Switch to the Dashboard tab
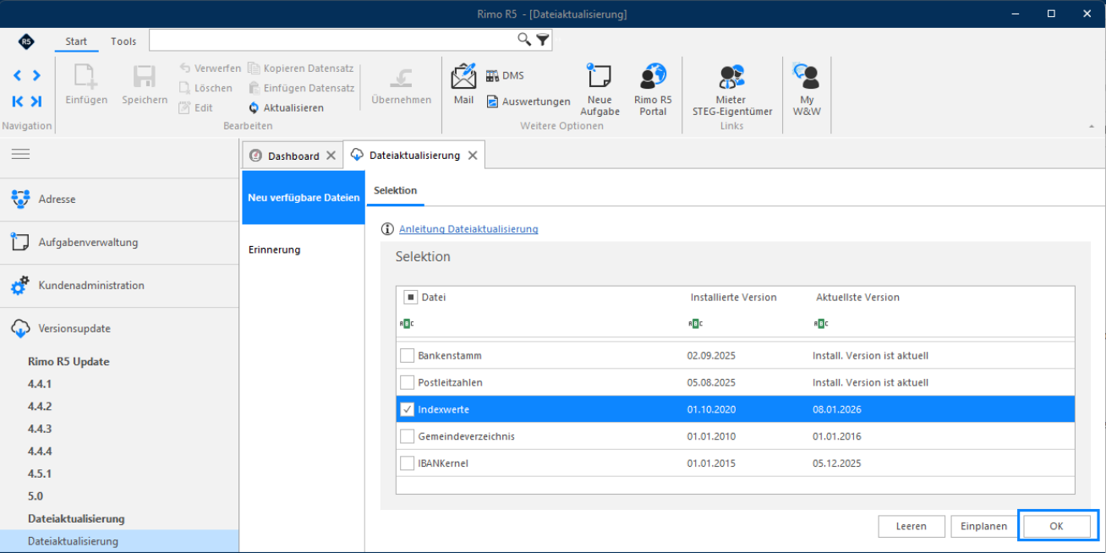The image size is (1106, 553). (293, 156)
